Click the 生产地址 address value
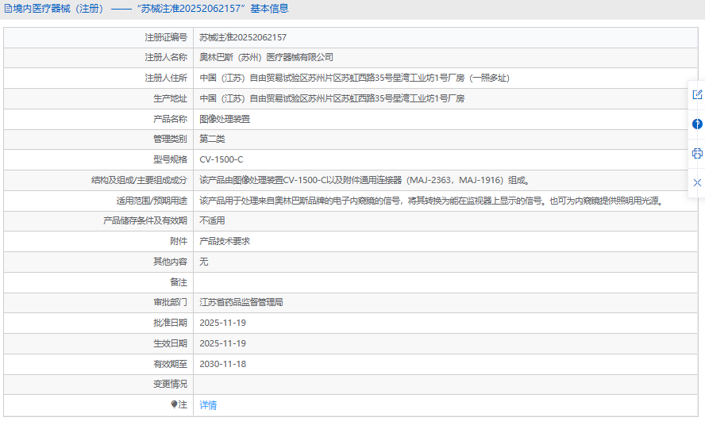The height and width of the screenshot is (421, 705). [x=332, y=98]
